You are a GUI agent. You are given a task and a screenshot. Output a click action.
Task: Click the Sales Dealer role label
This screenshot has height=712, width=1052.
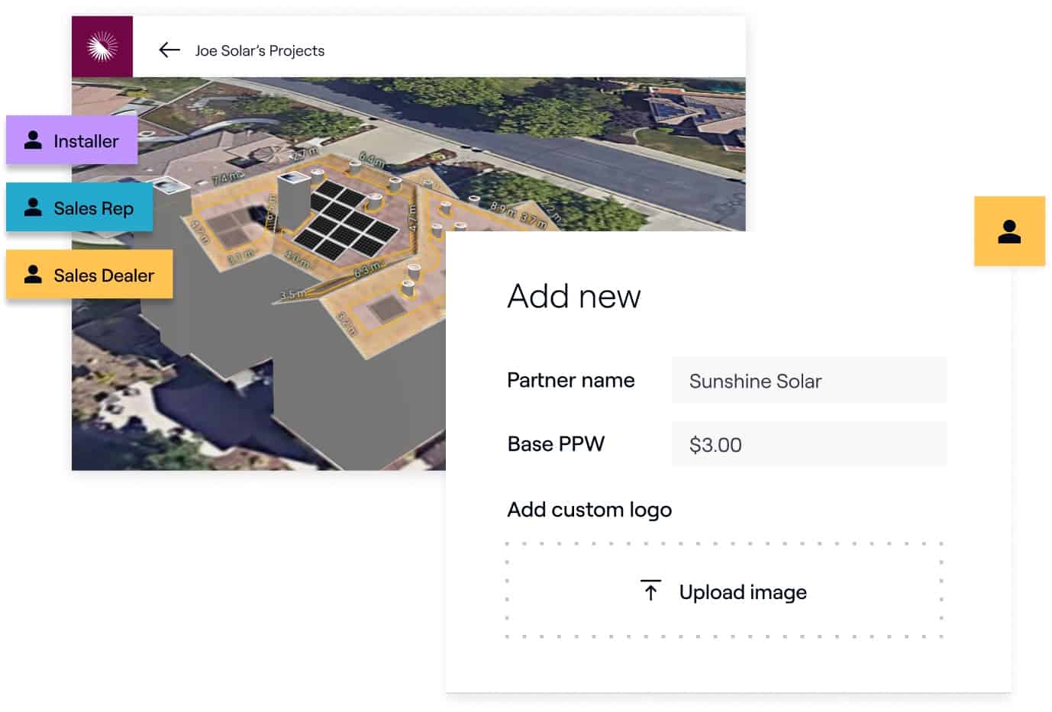click(102, 275)
